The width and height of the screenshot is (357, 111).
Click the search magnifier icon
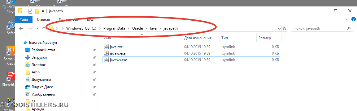tap(348, 29)
